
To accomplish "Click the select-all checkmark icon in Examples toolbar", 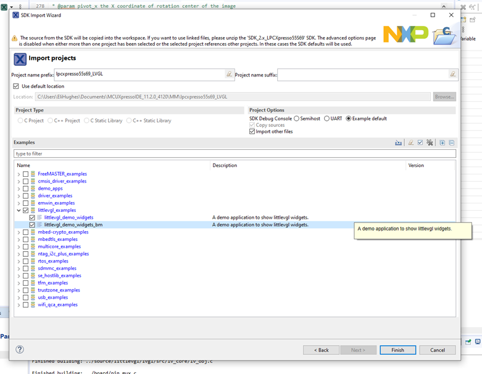I will [420, 143].
